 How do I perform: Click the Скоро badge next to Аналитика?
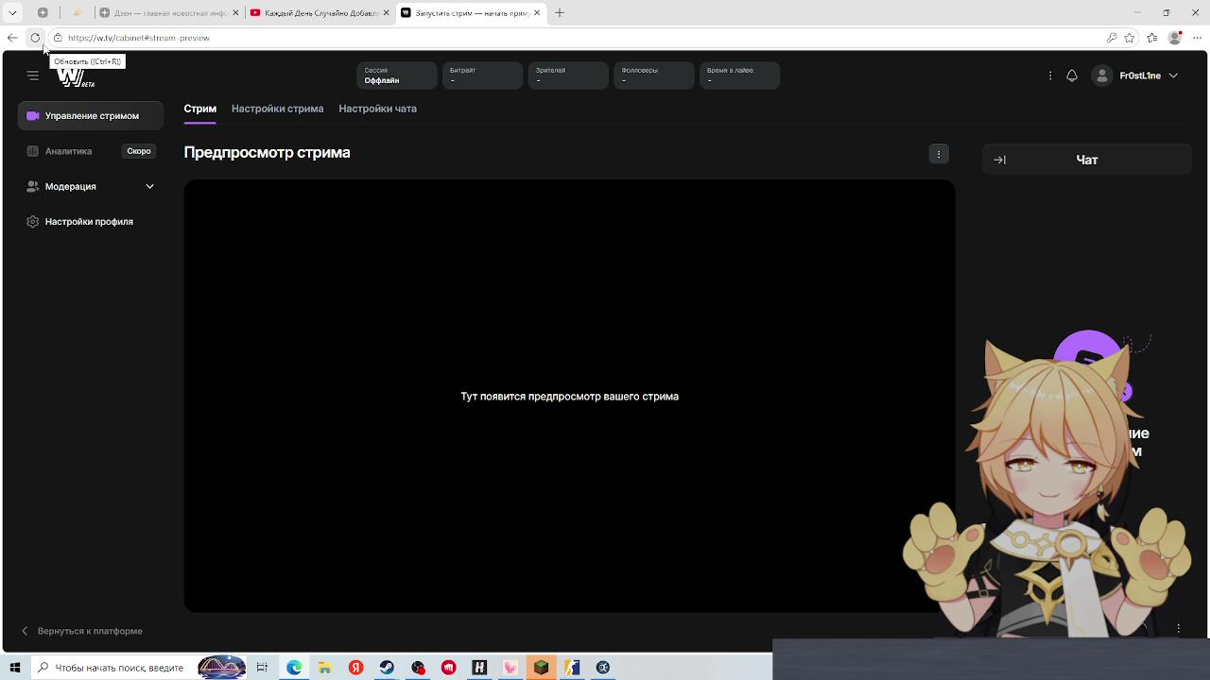[139, 151]
